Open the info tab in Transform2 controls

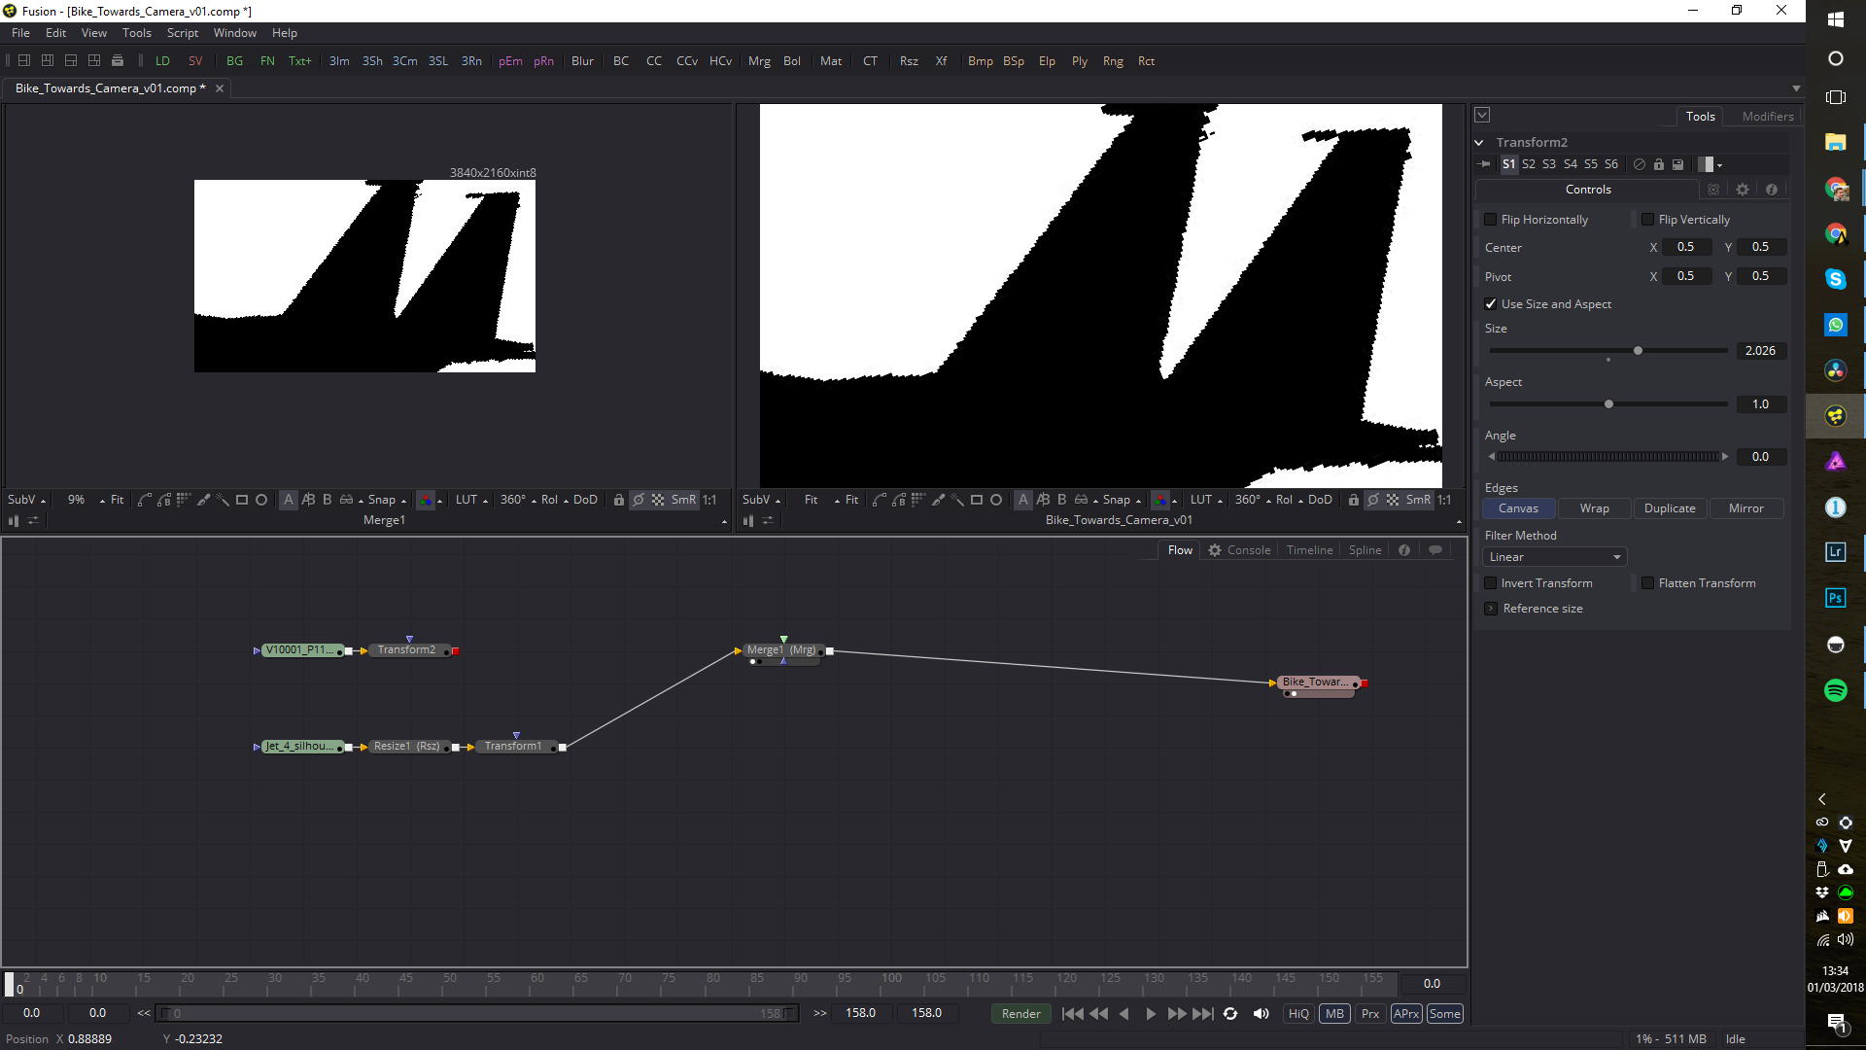pyautogui.click(x=1772, y=190)
